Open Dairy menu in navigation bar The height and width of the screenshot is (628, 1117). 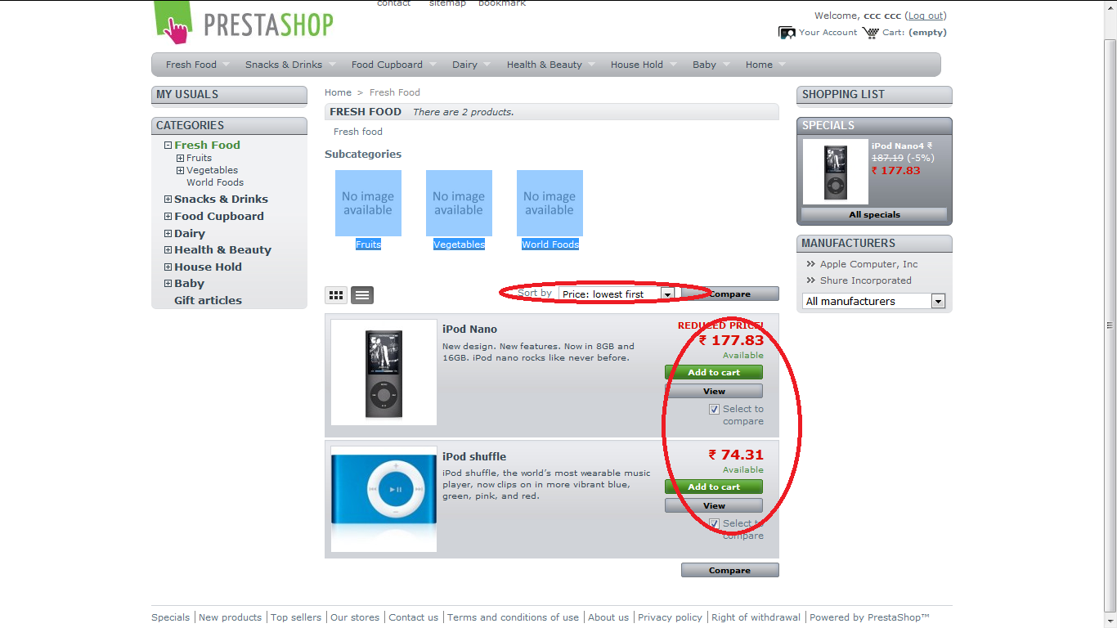464,65
